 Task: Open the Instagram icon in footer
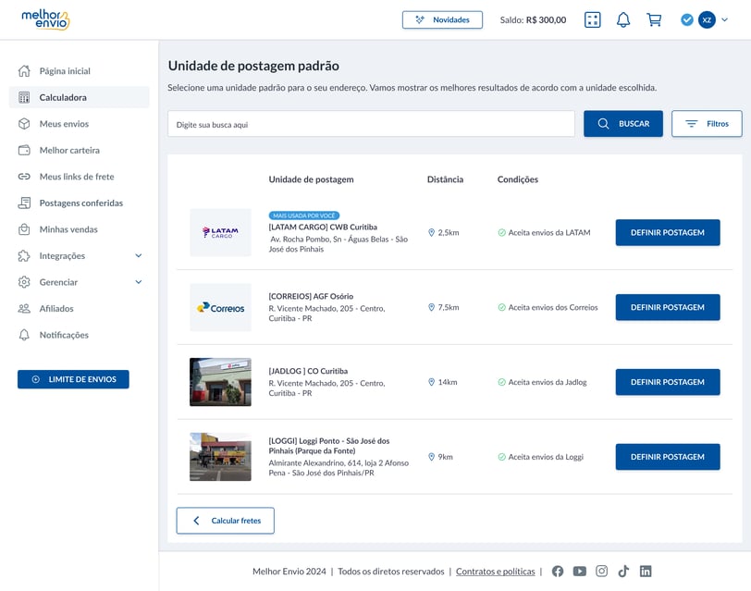click(601, 571)
